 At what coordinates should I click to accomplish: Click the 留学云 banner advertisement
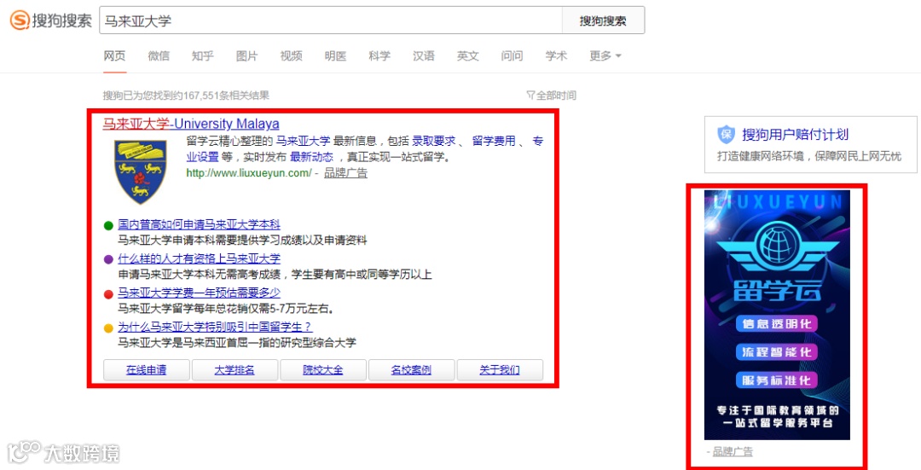pyautogui.click(x=777, y=314)
